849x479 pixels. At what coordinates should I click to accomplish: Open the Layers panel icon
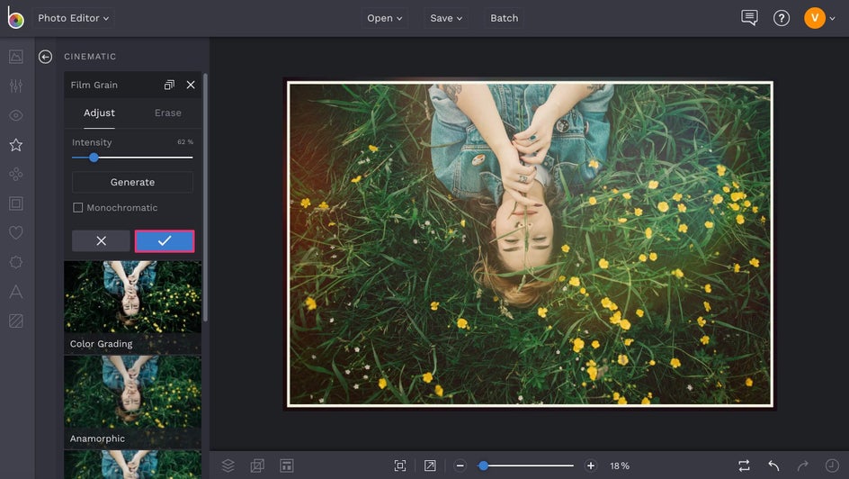(x=228, y=465)
